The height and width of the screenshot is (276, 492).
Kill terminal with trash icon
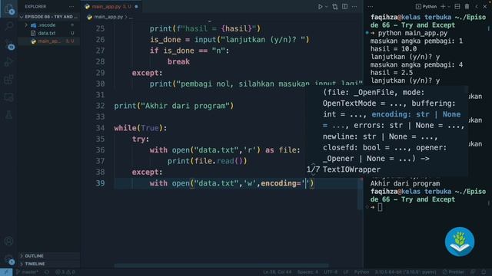coord(467,7)
